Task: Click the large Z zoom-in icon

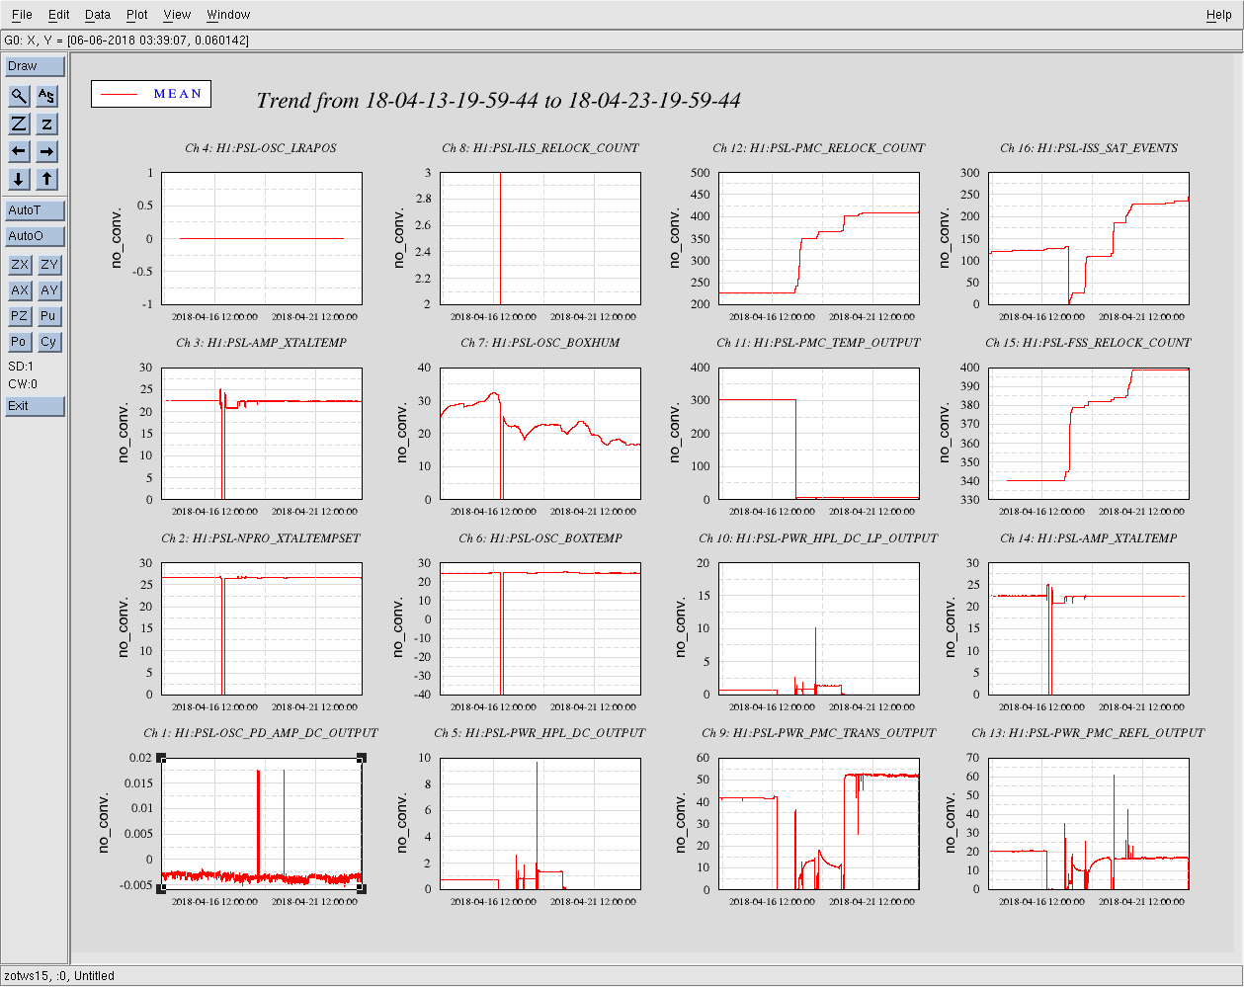Action: pos(20,123)
